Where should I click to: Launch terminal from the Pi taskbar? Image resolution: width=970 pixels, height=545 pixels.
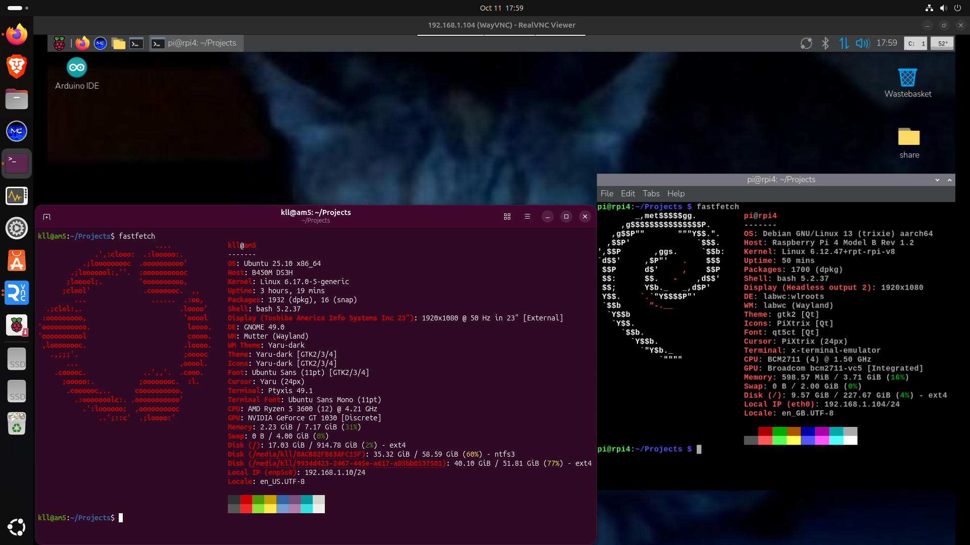pos(136,43)
